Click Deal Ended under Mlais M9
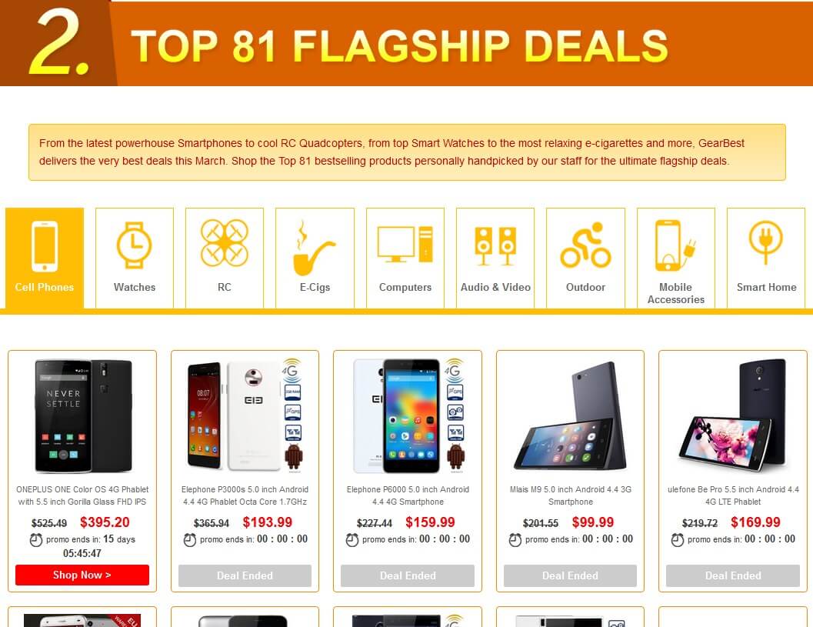Viewport: 813px width, 627px height. click(571, 575)
